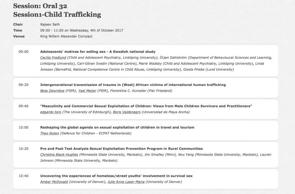Click the 09:00 time slot
The image size is (295, 194).
coord(24,52)
